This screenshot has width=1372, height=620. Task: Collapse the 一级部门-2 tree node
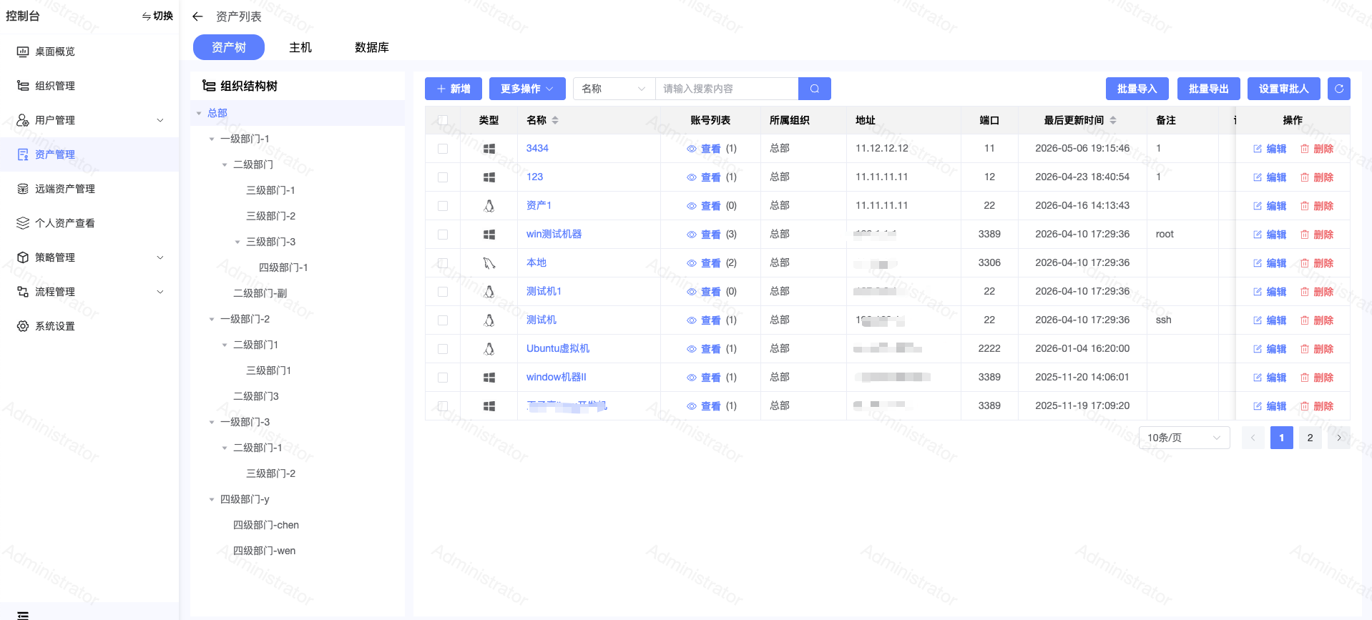tap(212, 319)
